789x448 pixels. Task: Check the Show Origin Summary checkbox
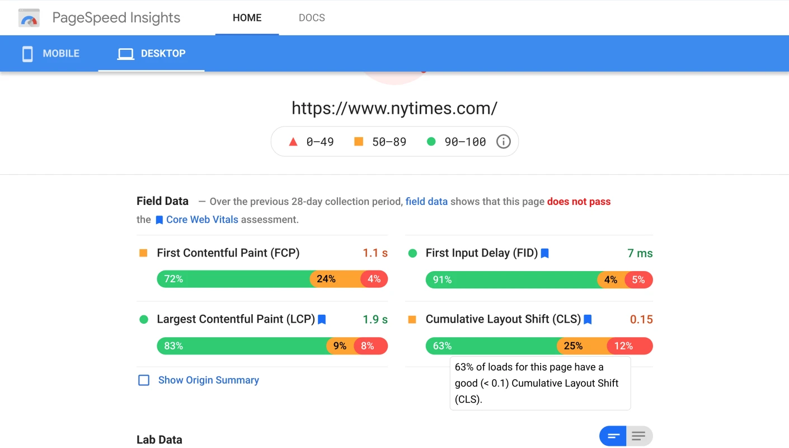tap(143, 380)
